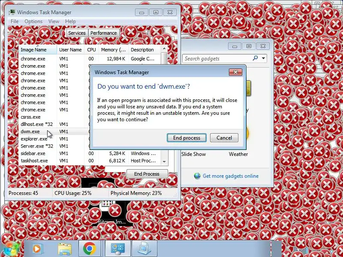Click the magnifier search icon in gadgets window

click(255, 58)
